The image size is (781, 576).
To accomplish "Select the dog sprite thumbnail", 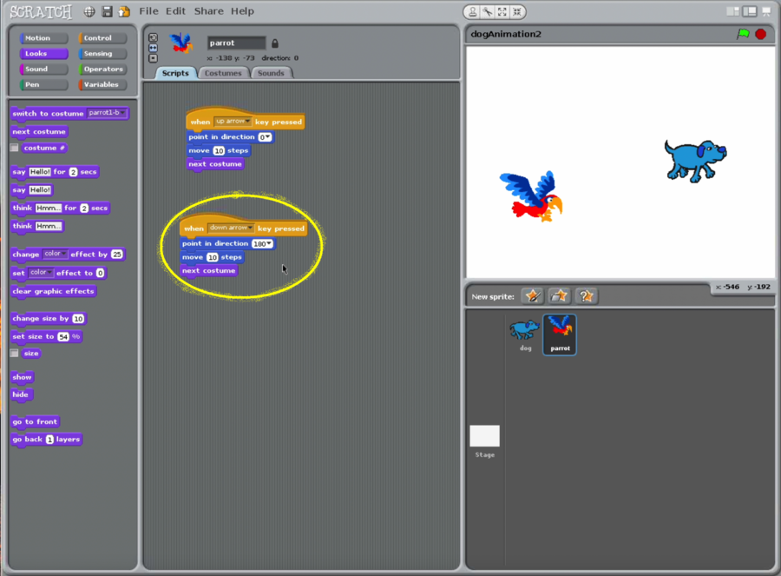I will [524, 331].
